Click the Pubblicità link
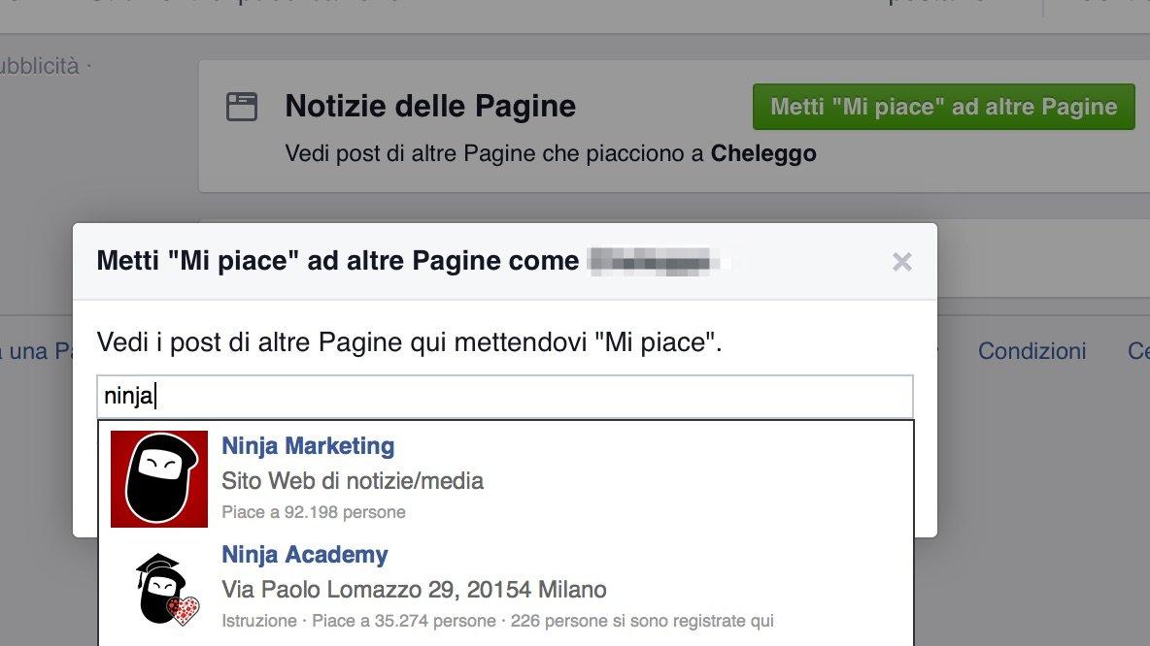 (37, 66)
